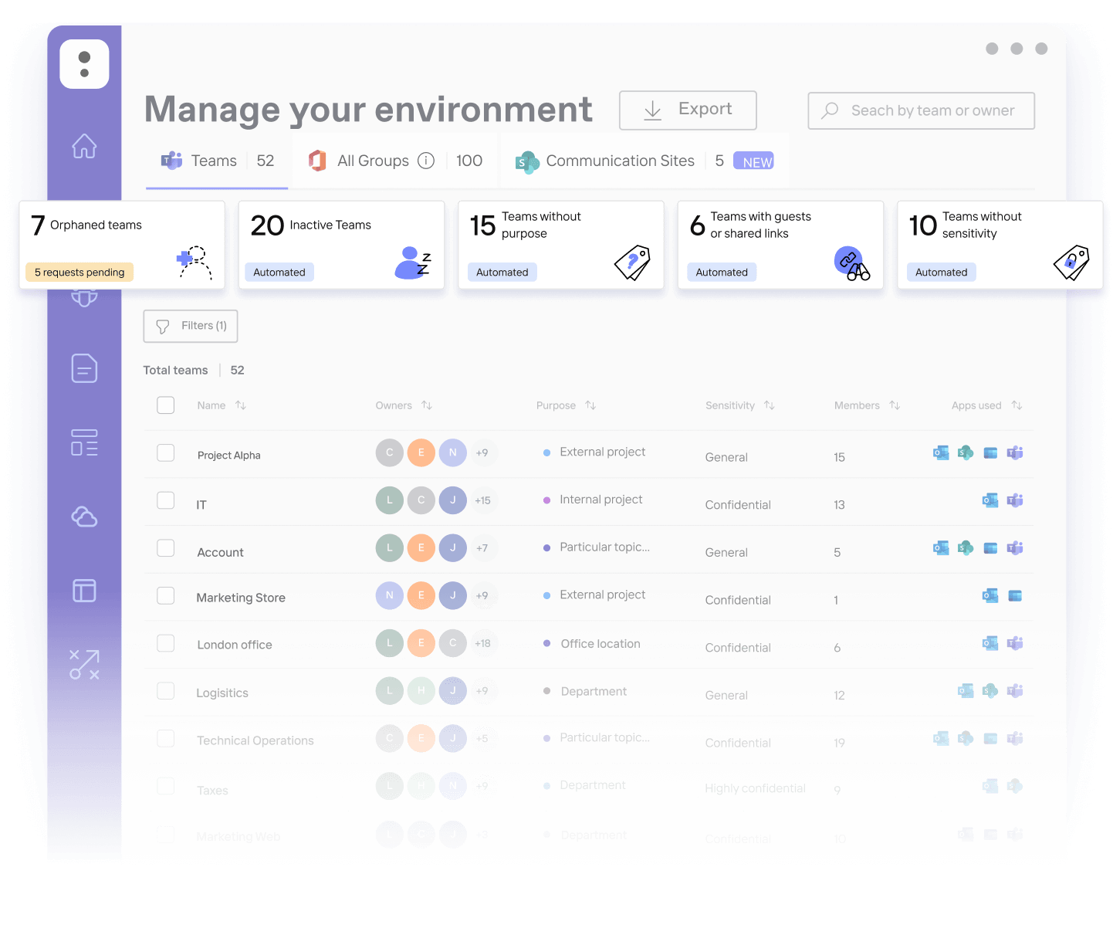Open the Teams without sensitivity card
The height and width of the screenshot is (935, 1113).
coord(1000,245)
